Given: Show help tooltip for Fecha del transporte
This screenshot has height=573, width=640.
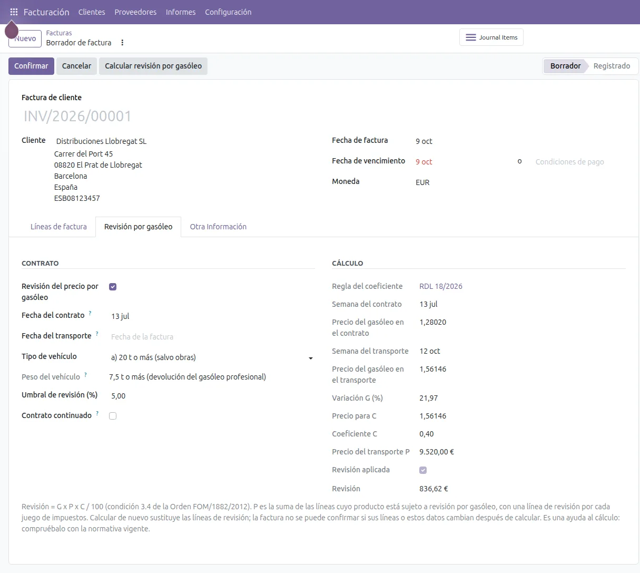Looking at the screenshot, I should [x=97, y=334].
